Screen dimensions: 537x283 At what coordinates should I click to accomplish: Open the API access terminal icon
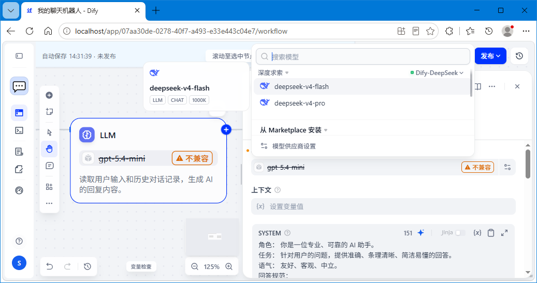pos(19,130)
